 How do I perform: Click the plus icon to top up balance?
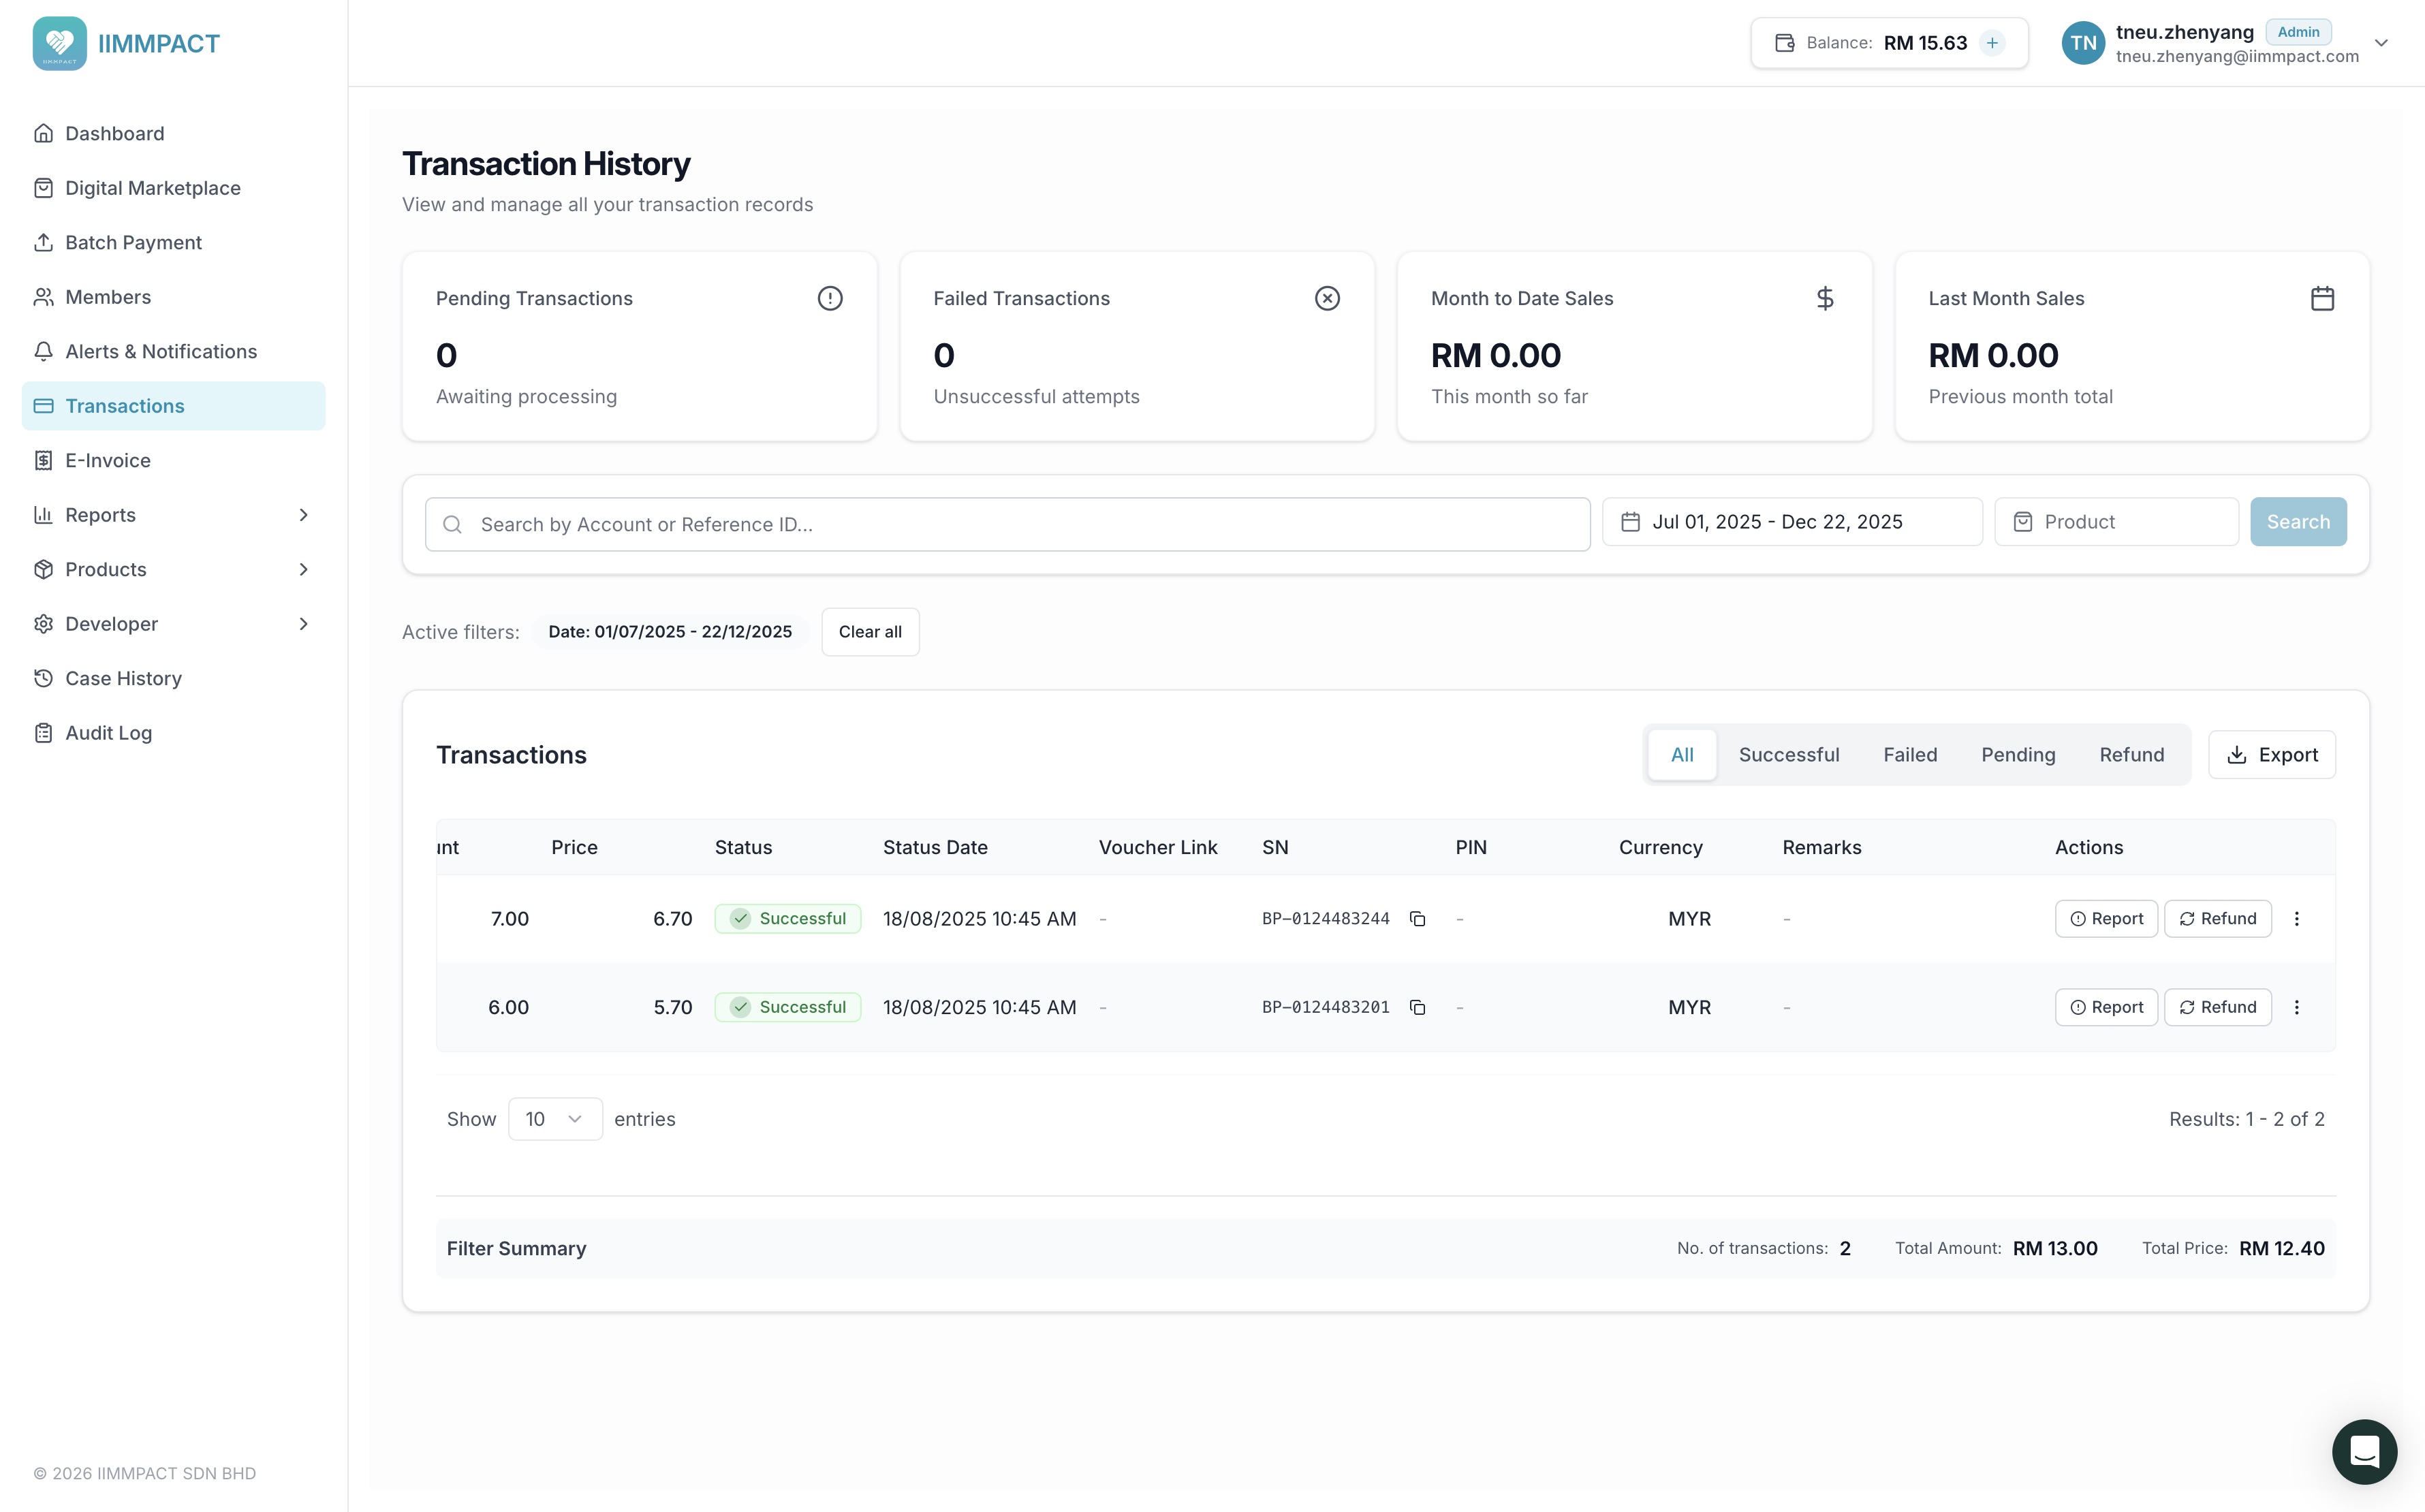point(1993,42)
